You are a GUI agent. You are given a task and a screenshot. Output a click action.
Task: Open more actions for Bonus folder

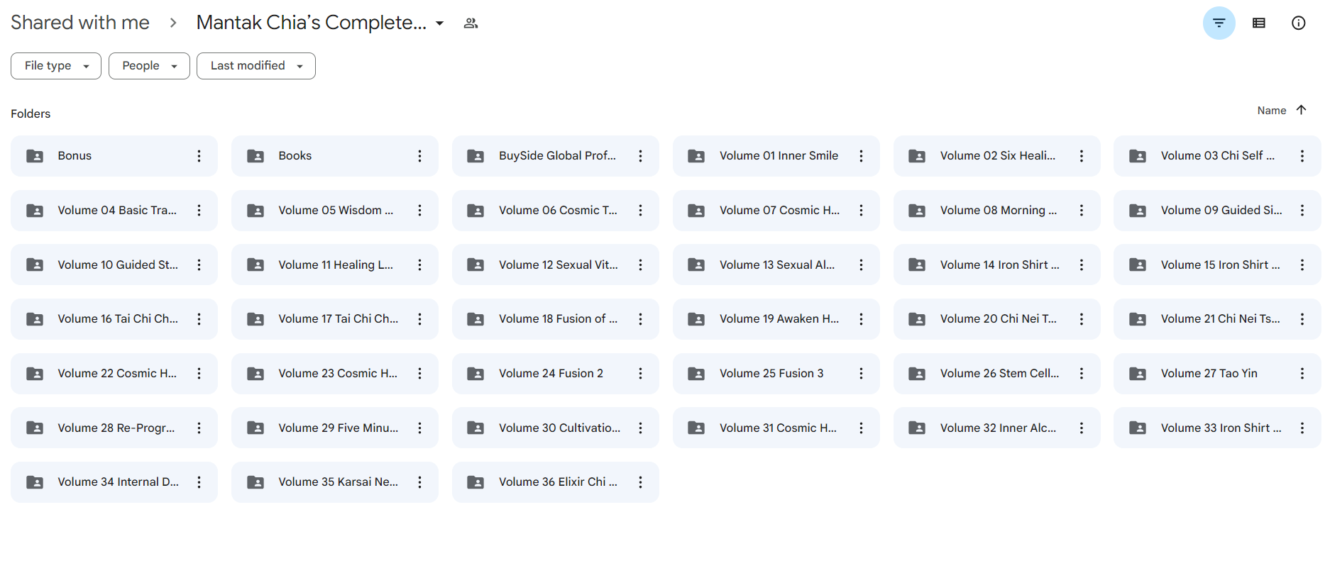coord(199,156)
